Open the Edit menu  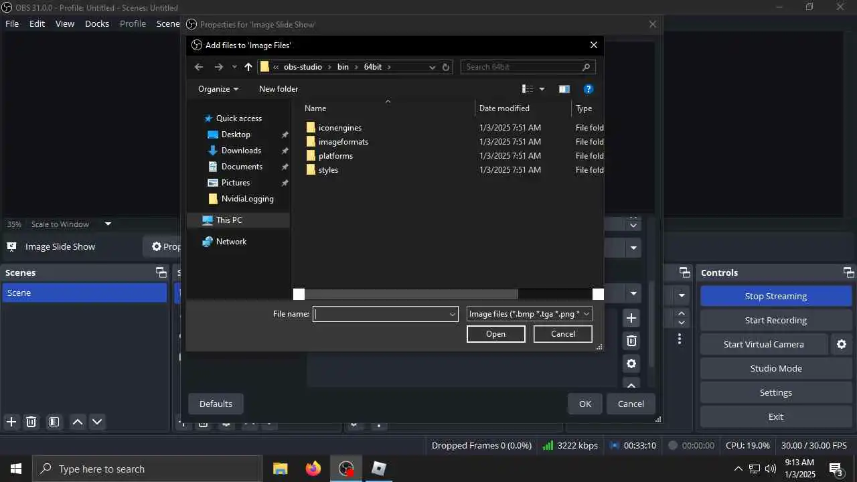(x=37, y=23)
